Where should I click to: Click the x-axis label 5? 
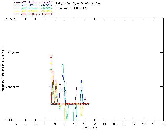[16, 124]
